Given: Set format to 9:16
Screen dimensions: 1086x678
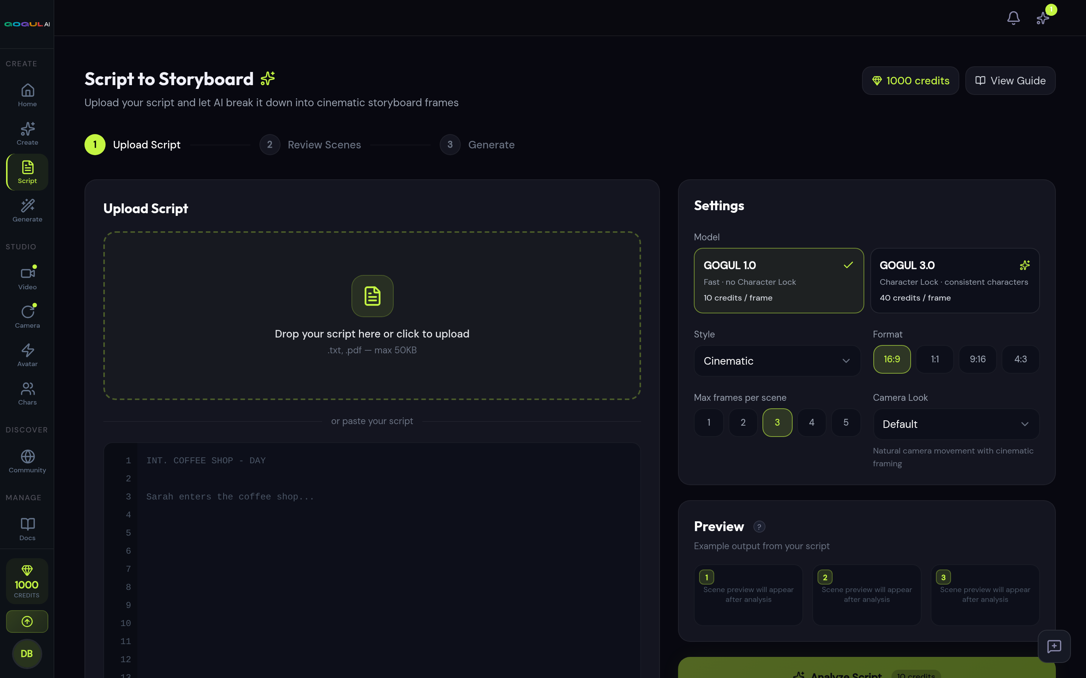Looking at the screenshot, I should [x=977, y=359].
